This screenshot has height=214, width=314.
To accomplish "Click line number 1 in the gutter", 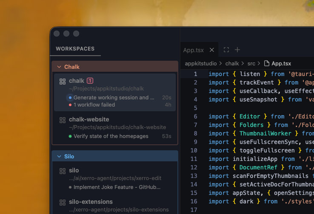I will pyautogui.click(x=195, y=74).
